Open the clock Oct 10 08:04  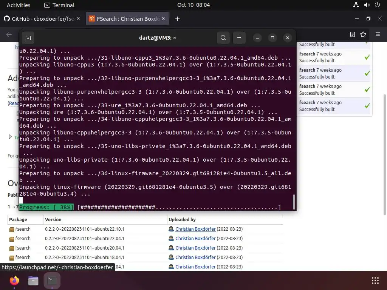tap(193, 5)
